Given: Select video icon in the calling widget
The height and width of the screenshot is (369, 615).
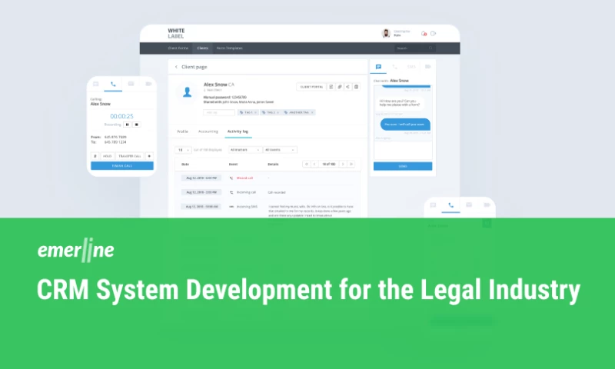Looking at the screenshot, I should tap(148, 84).
